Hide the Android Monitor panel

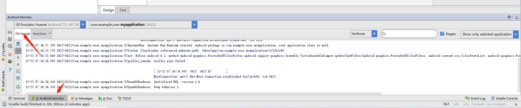[x=517, y=17]
